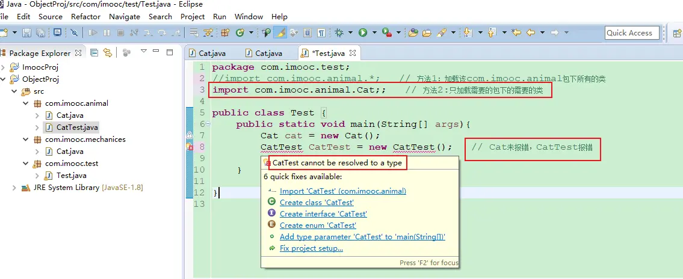
Task: Expand the JRE System Library node
Action: pos(14,188)
